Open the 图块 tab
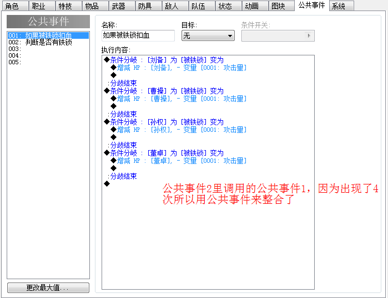This screenshot has width=388, height=298. (282, 6)
